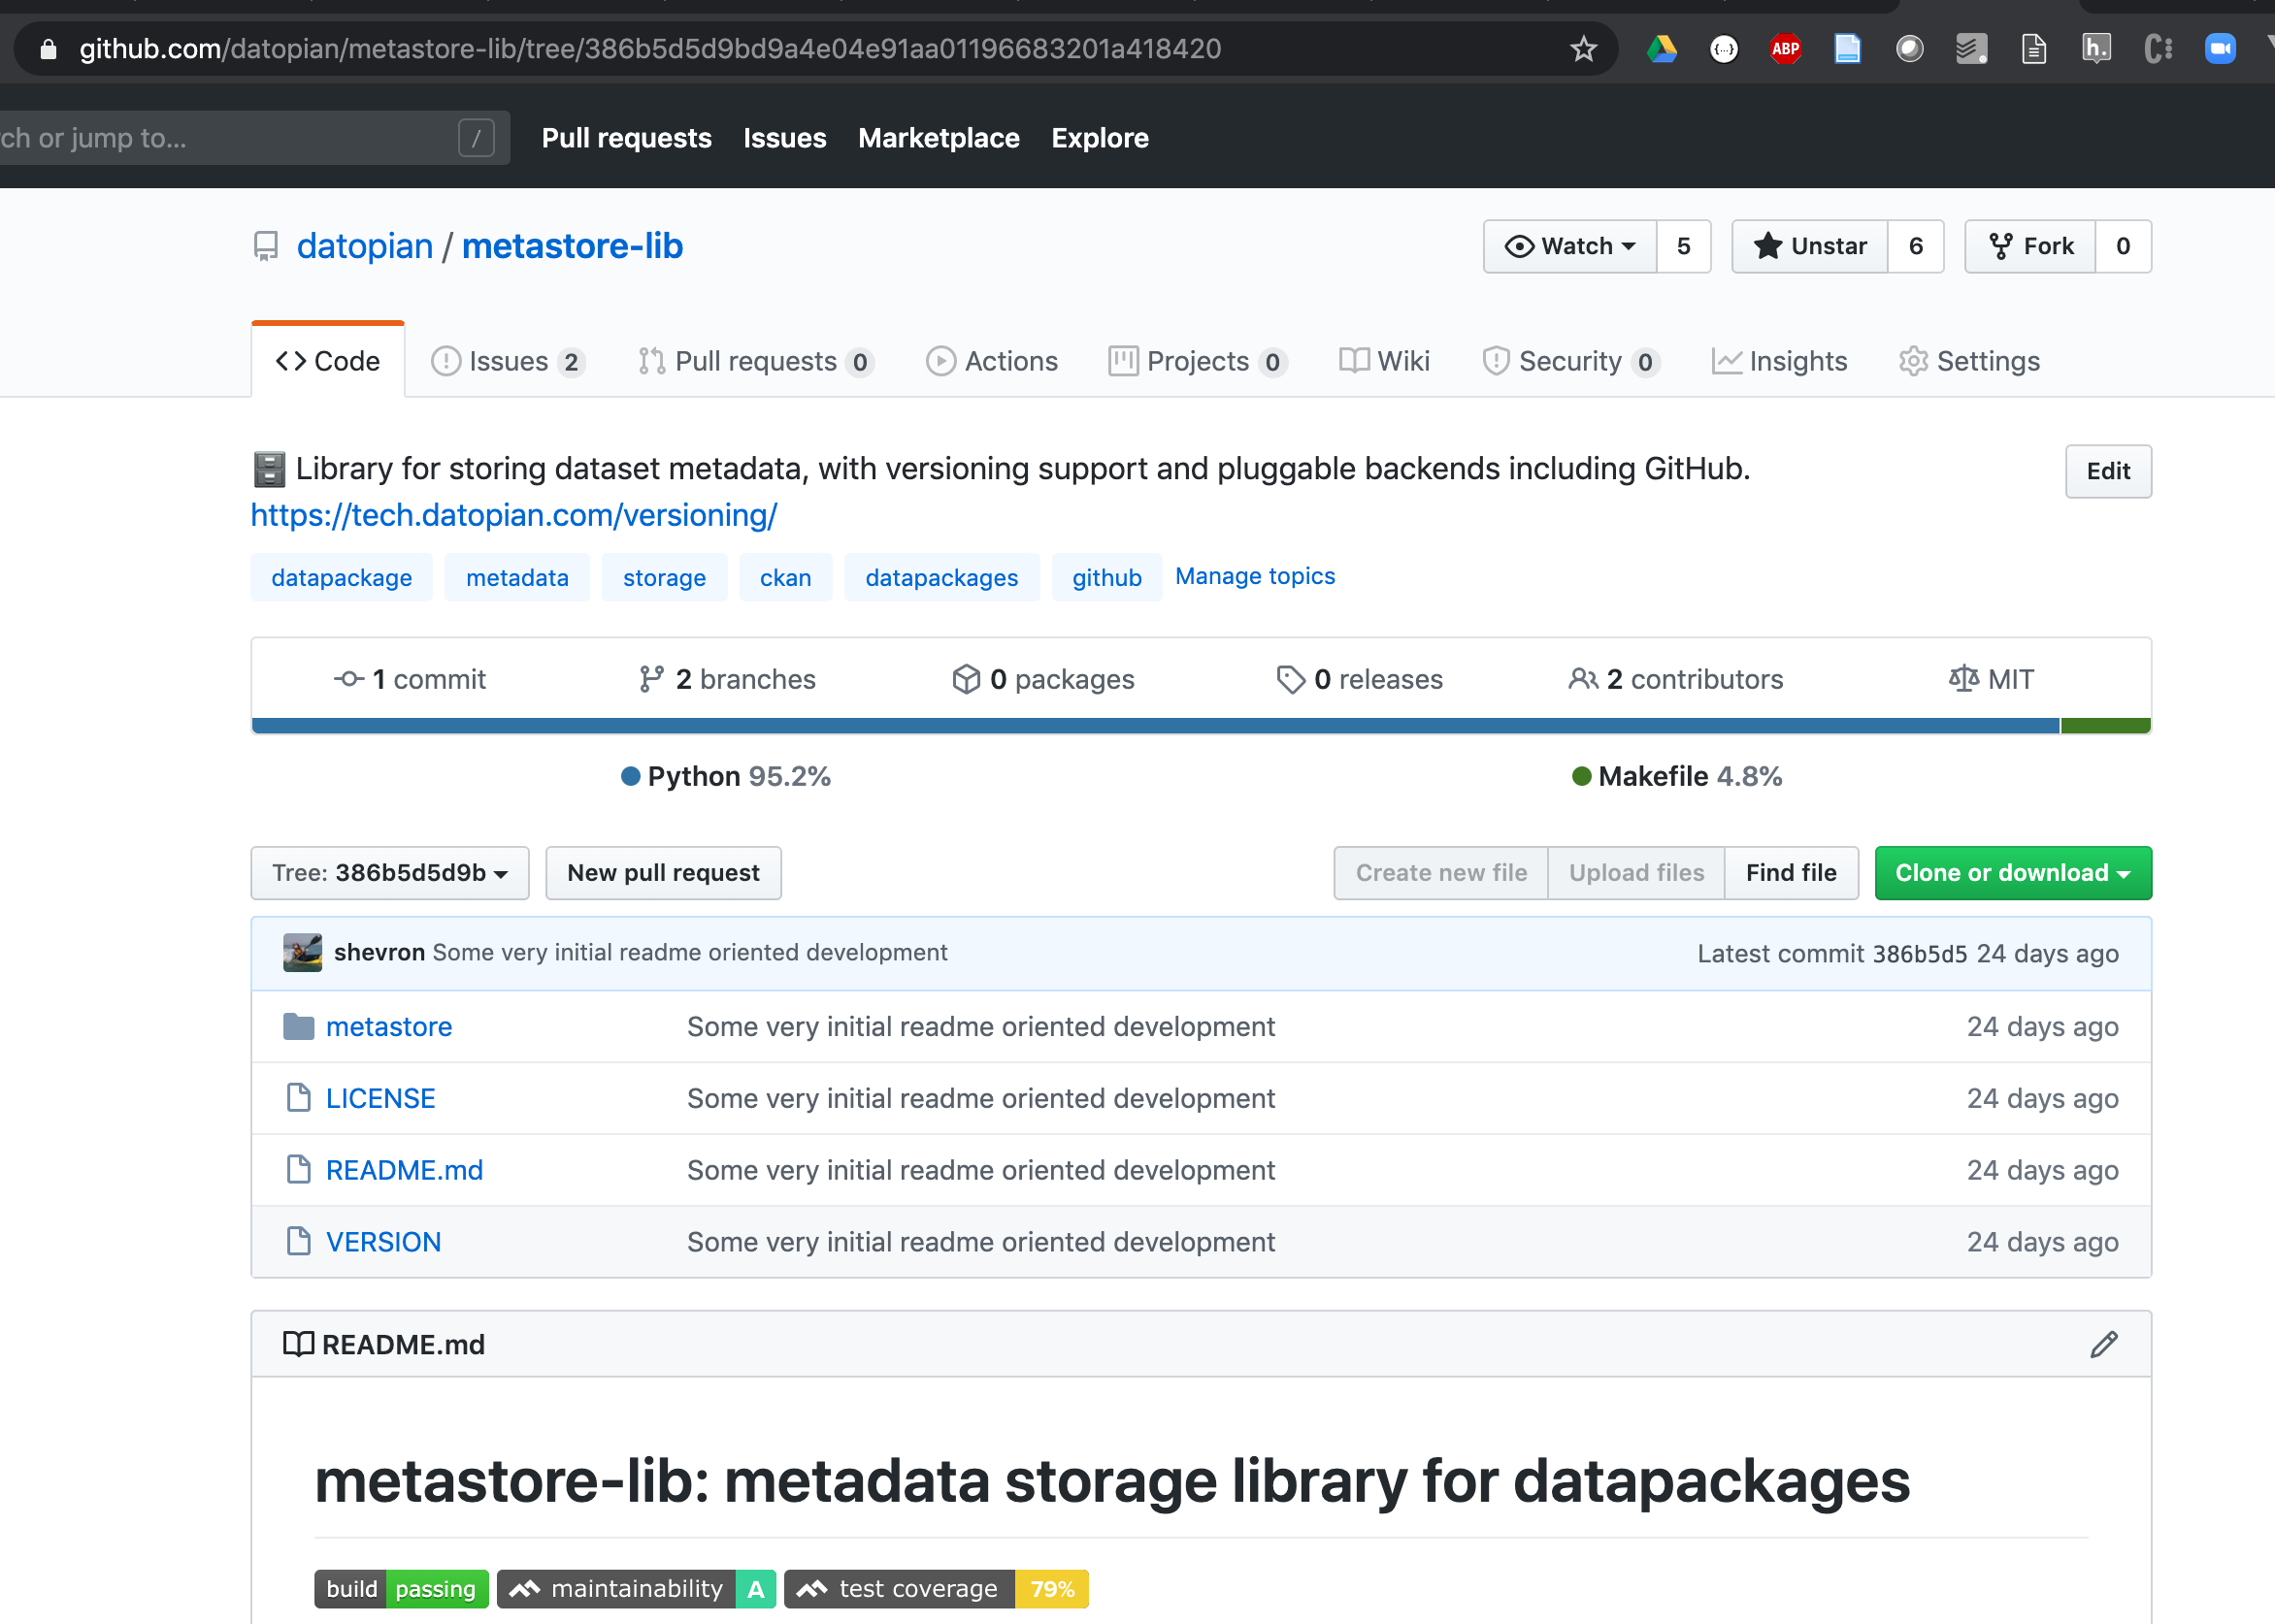The image size is (2275, 1624).
Task: Click the bookmark star in address bar
Action: (x=1583, y=49)
